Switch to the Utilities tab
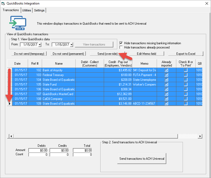The width and height of the screenshot is (211, 178). pyautogui.click(x=26, y=10)
